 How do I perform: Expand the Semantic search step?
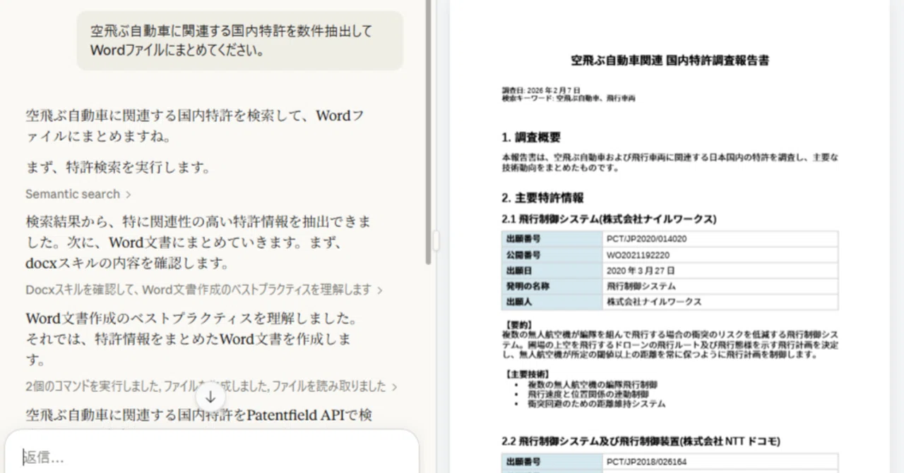click(x=78, y=194)
